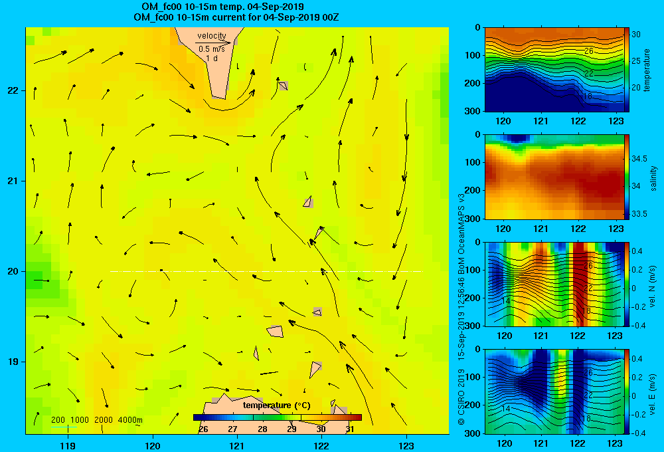Click latitude label 20 on the main map axis

(13, 271)
